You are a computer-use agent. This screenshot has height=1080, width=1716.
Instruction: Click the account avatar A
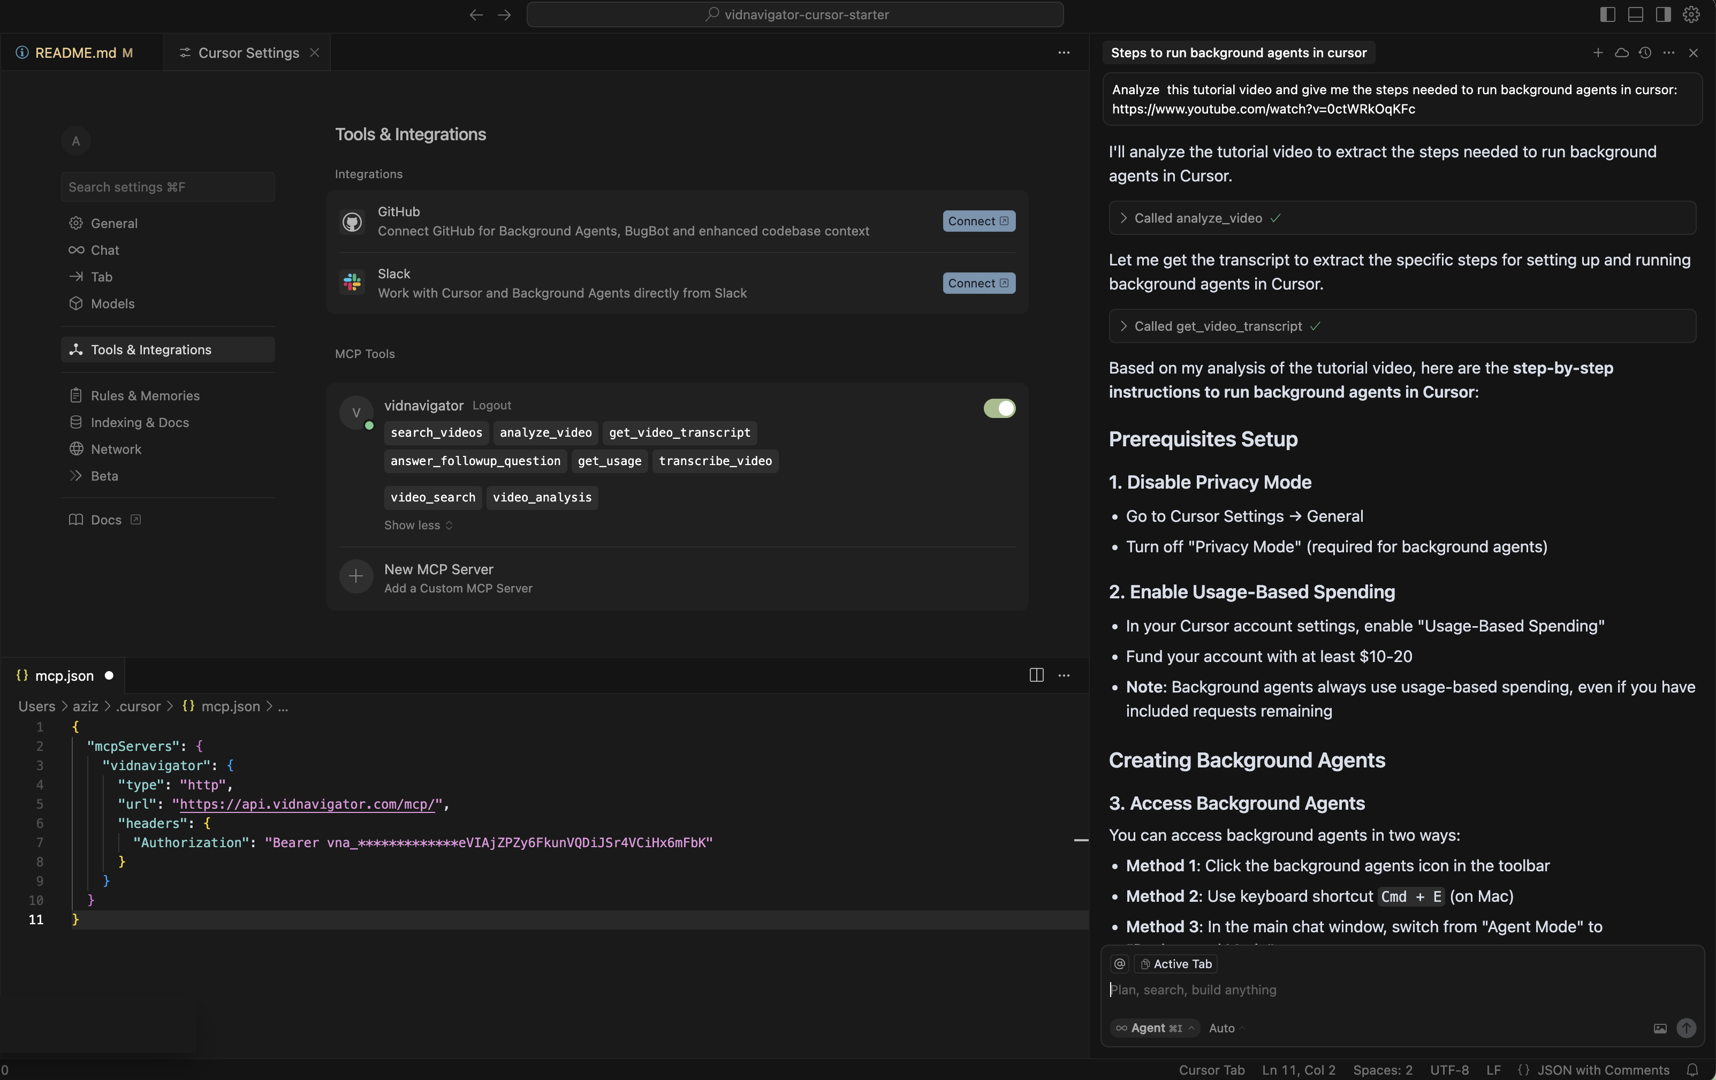tap(75, 141)
